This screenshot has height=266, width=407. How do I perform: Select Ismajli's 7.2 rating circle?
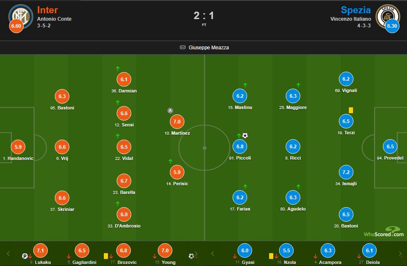pos(346,172)
